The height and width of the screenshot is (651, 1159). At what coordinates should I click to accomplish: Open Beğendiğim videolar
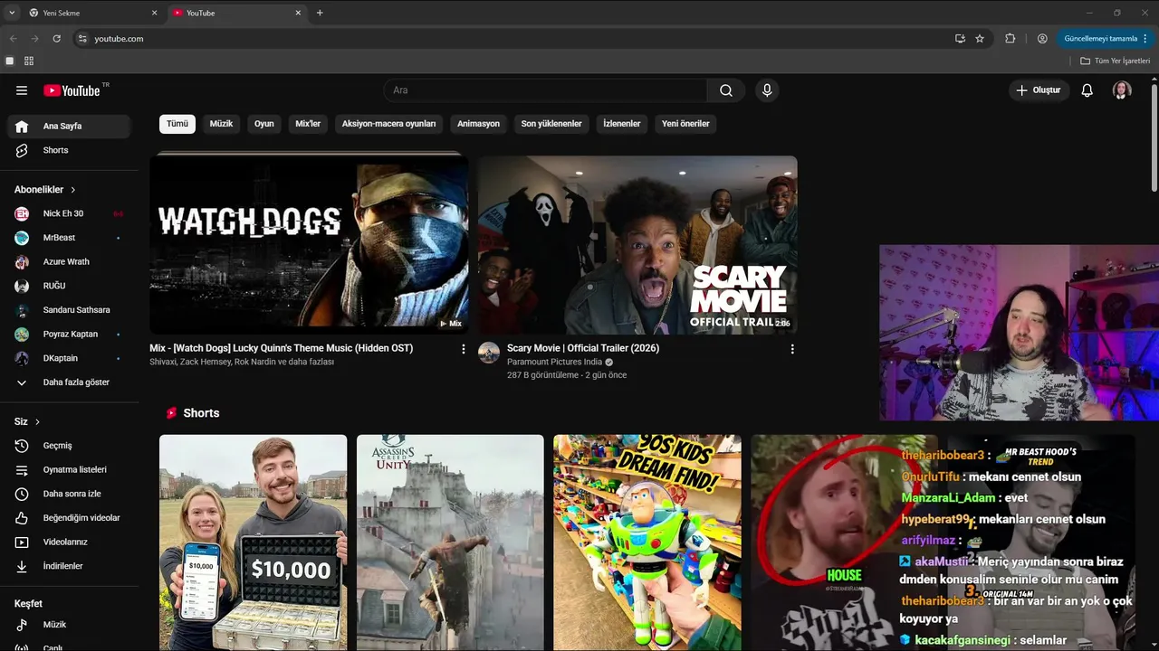pos(69,518)
